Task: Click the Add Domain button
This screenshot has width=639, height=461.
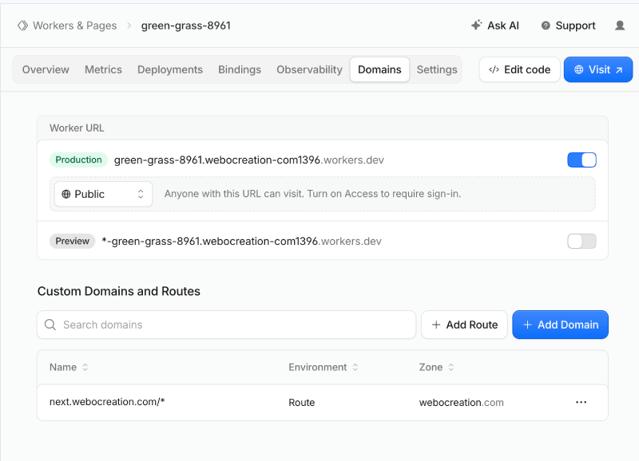Action: click(x=561, y=325)
